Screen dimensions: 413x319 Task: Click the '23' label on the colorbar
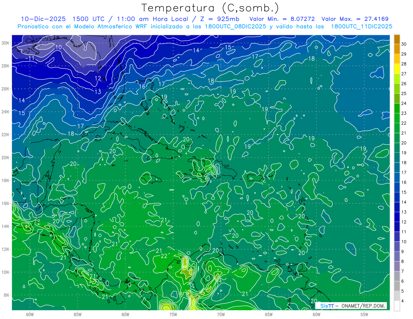tap(404, 113)
